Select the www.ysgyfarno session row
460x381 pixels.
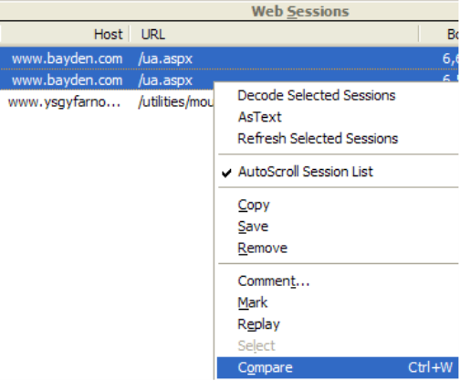click(x=107, y=101)
